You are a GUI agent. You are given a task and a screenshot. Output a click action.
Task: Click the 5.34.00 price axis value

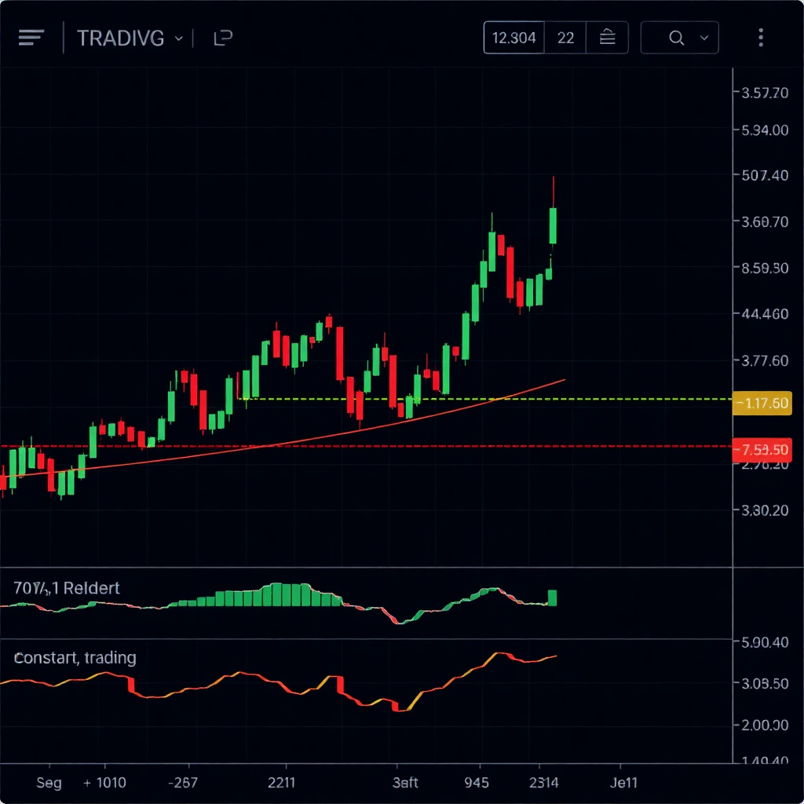tap(765, 130)
